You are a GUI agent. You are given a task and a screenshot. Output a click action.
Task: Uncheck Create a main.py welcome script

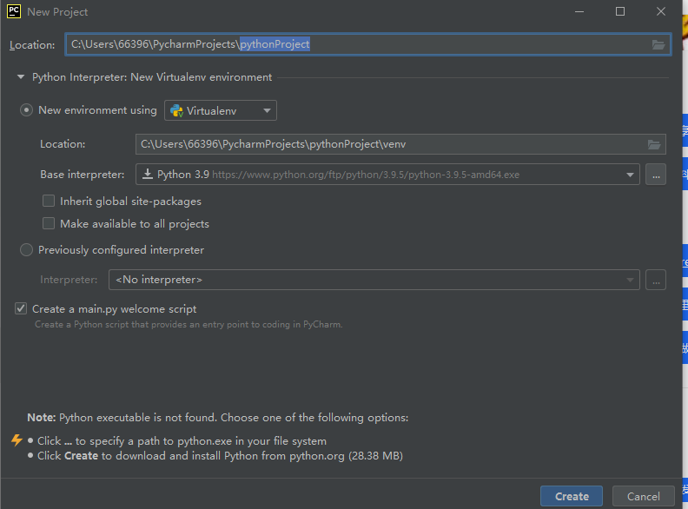click(x=21, y=309)
